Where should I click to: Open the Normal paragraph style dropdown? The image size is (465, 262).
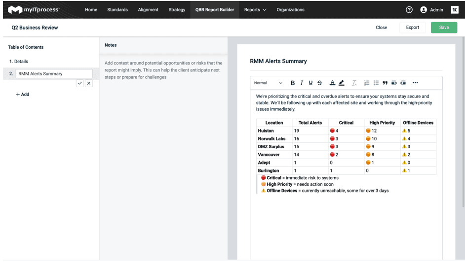pos(268,83)
